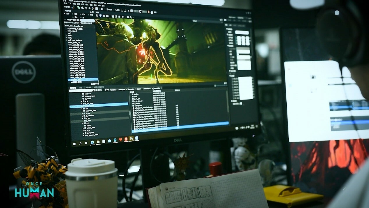Click the funnel filter icon beside the asset search box
This screenshot has width=369, height=208.
pyautogui.click(x=94, y=90)
